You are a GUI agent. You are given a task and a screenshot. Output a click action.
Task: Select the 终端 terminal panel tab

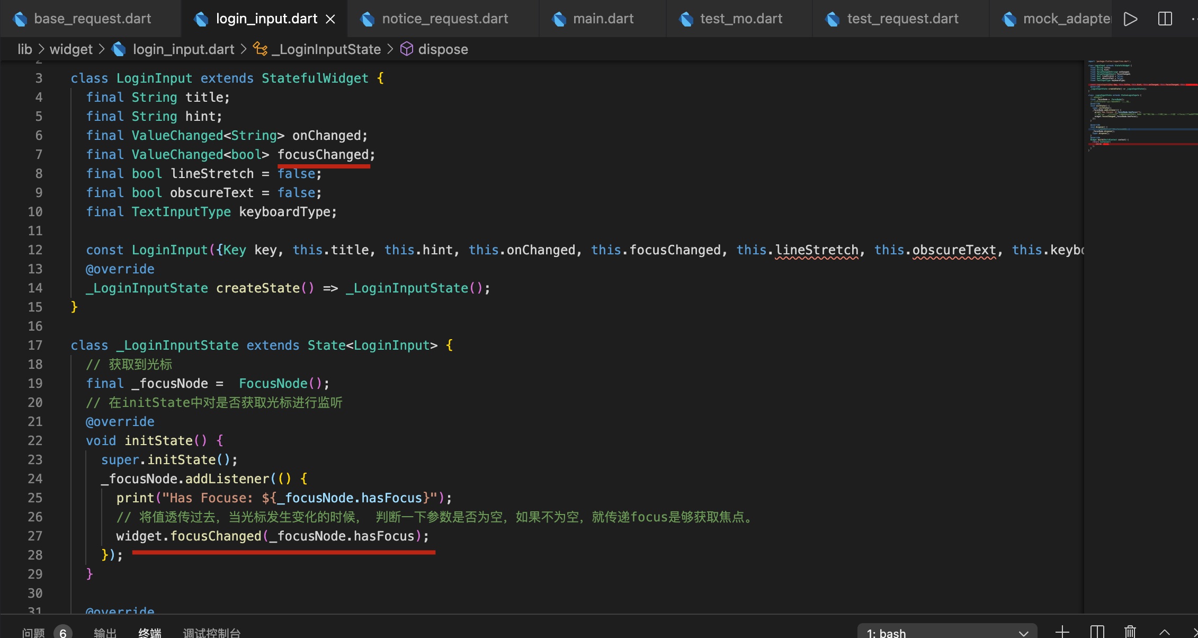point(149,632)
